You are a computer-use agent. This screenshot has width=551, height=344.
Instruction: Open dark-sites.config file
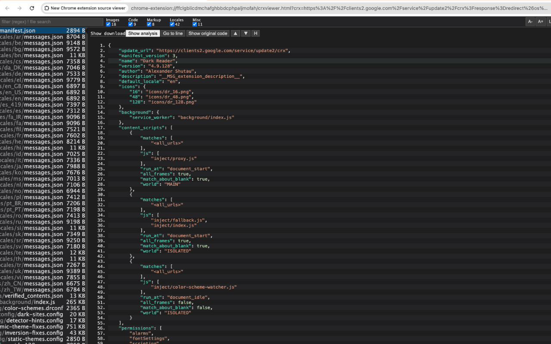[43, 314]
